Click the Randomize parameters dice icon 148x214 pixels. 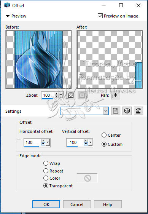pyautogui.click(x=127, y=111)
